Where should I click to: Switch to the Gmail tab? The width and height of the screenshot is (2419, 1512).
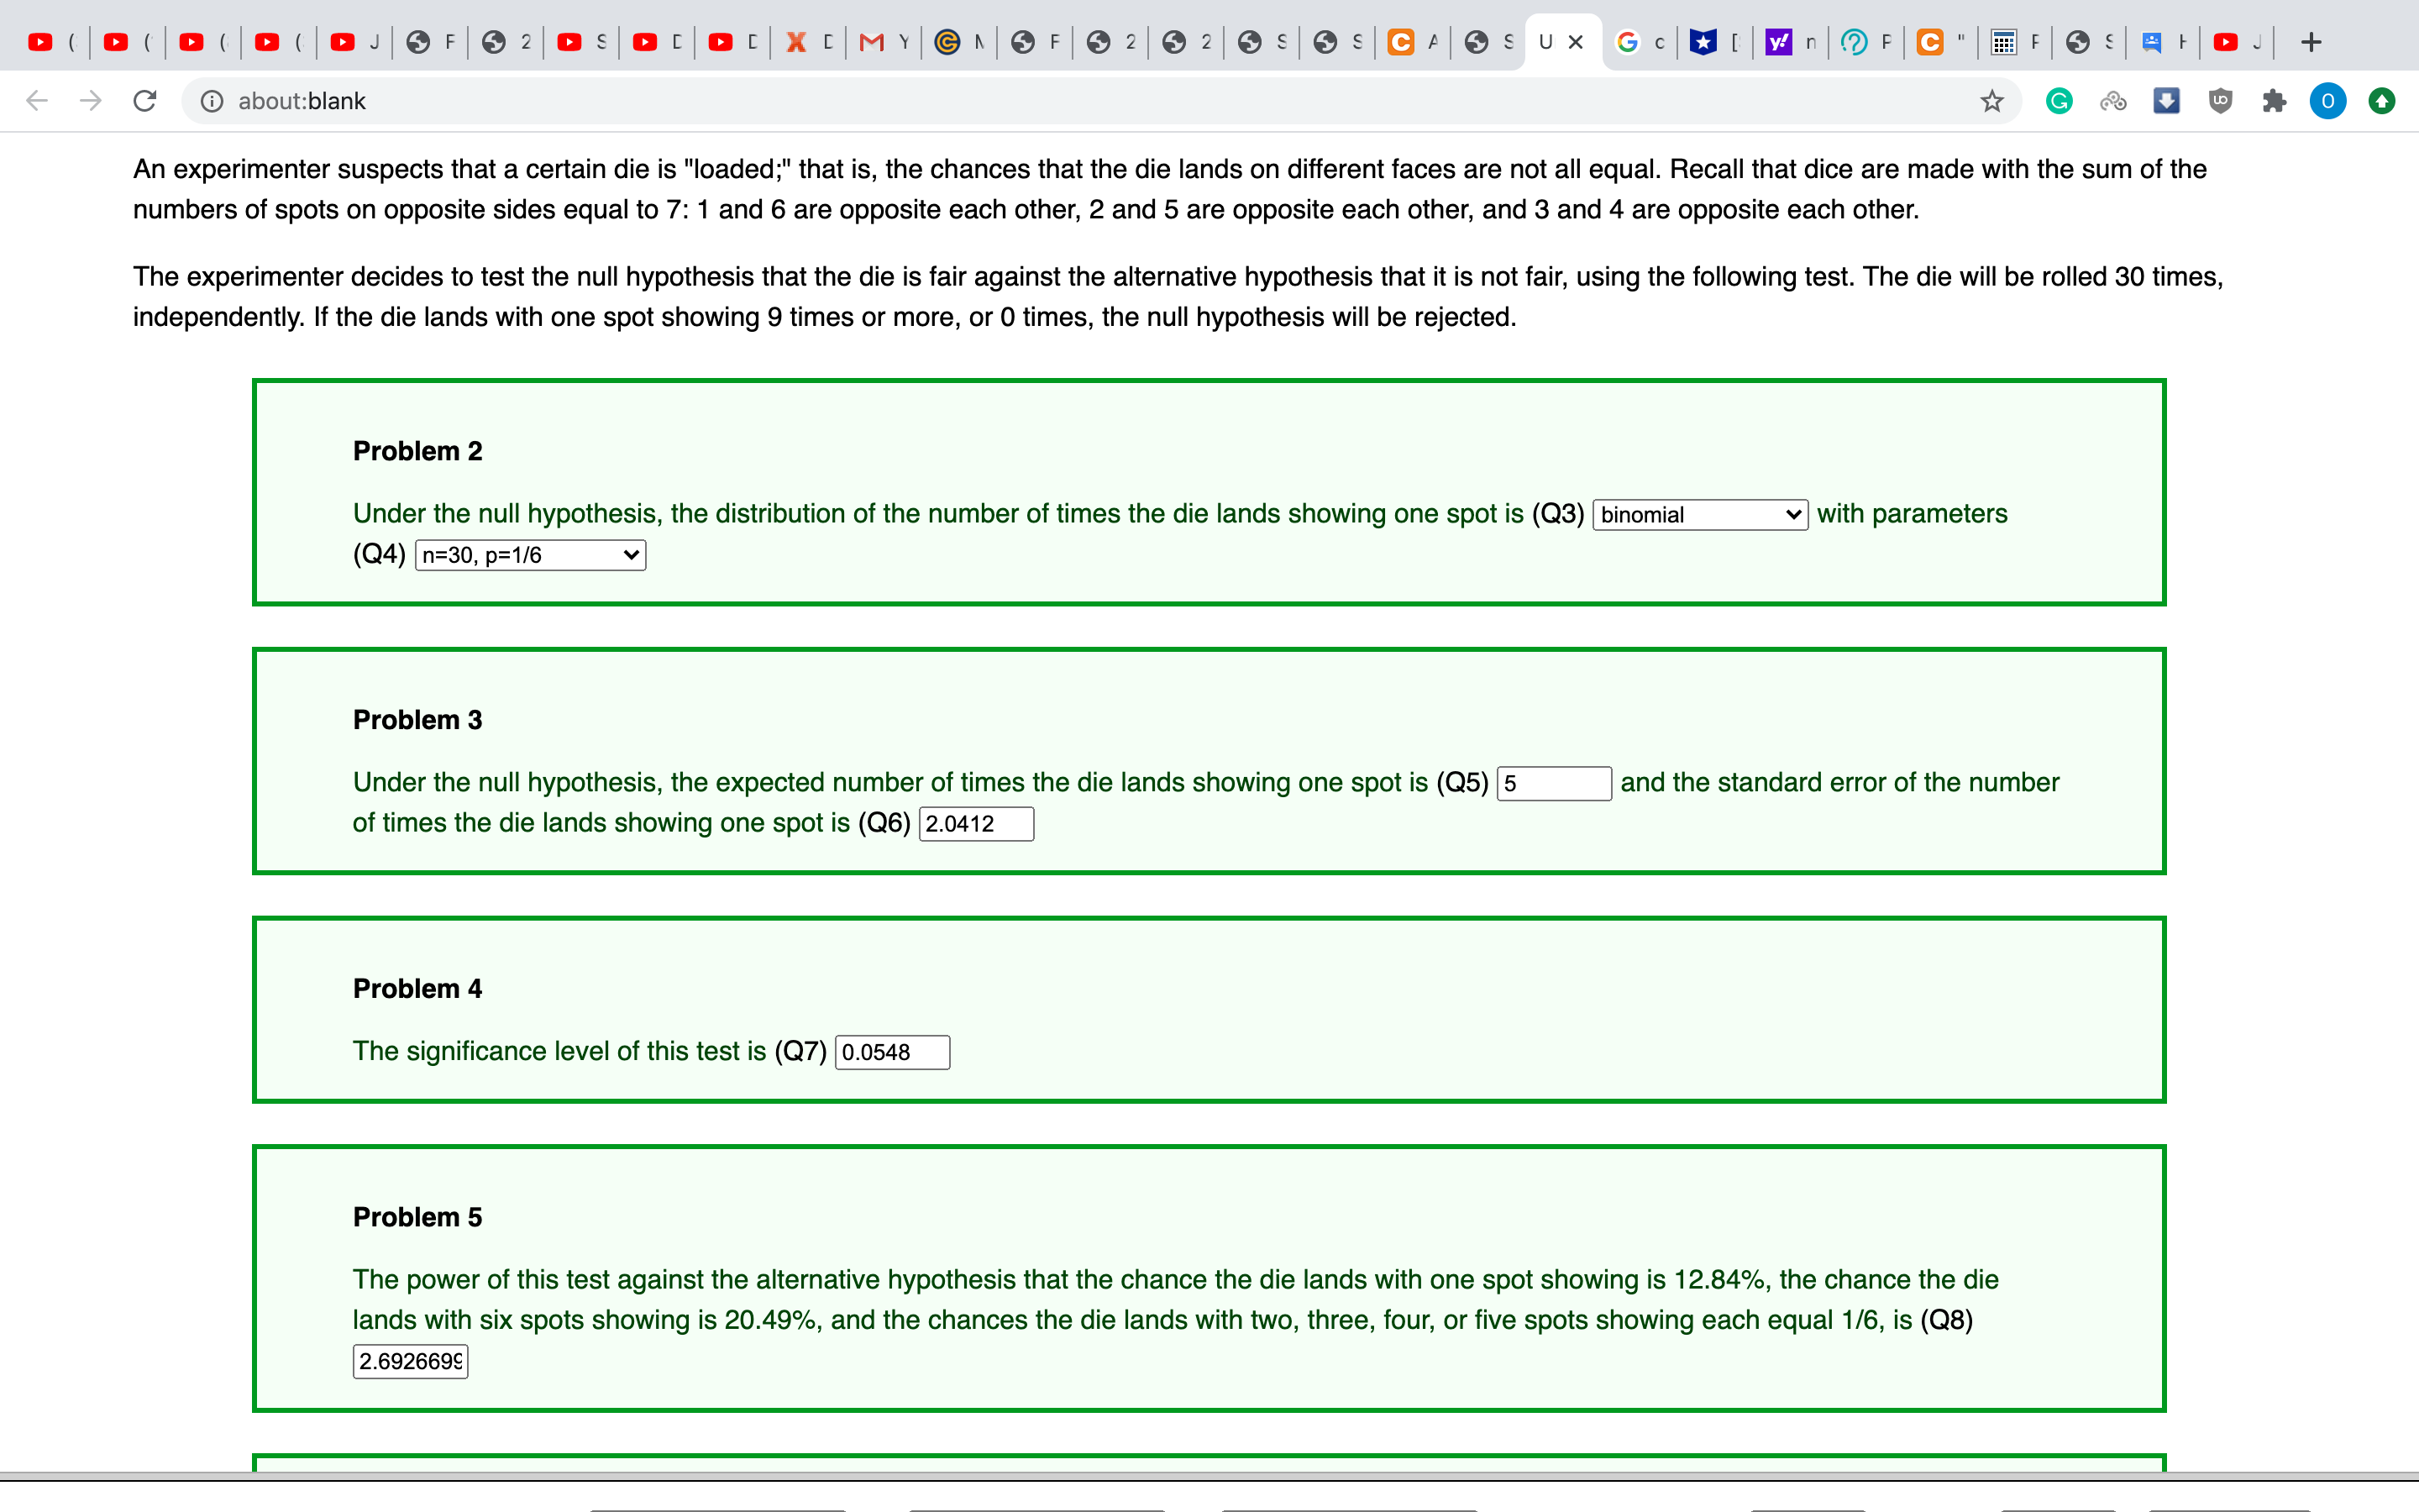(879, 42)
